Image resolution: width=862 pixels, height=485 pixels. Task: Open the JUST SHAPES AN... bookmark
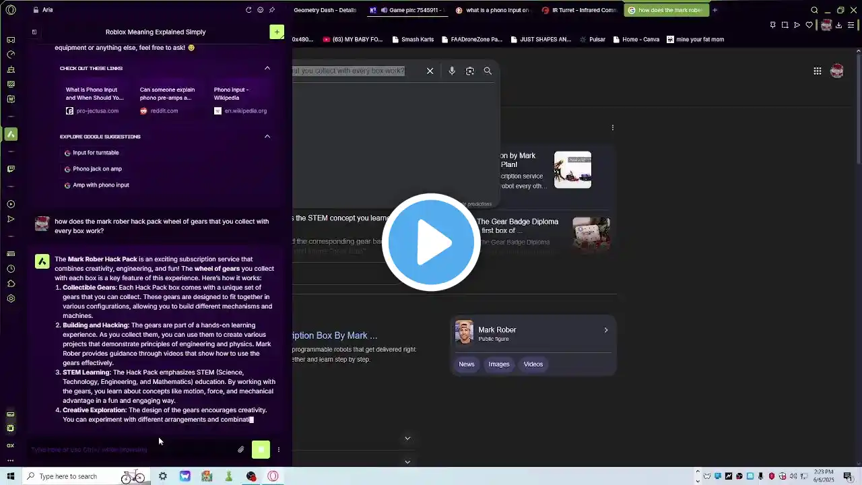point(541,40)
